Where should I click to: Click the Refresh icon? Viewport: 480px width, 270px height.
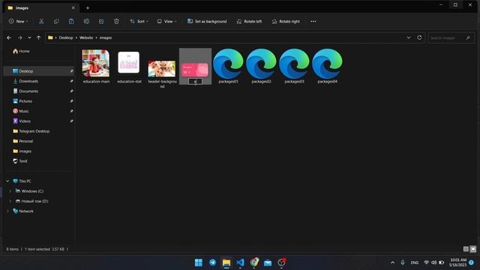(x=419, y=37)
